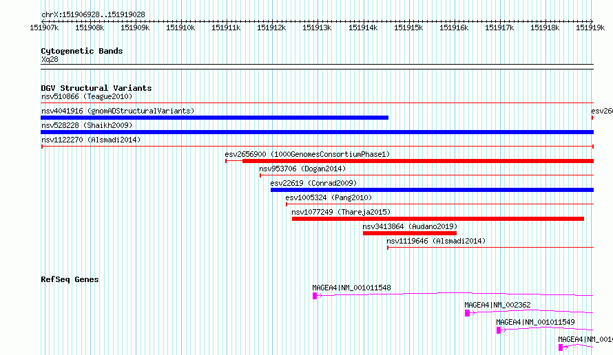Open variant esv2656900 (1000GenomesConsortiumPhase1) label
The width and height of the screenshot is (613, 355).
point(307,154)
